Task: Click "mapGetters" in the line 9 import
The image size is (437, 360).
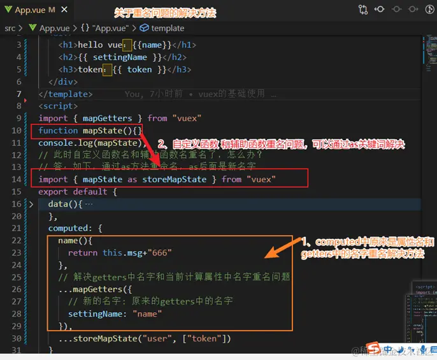Action: [x=107, y=119]
